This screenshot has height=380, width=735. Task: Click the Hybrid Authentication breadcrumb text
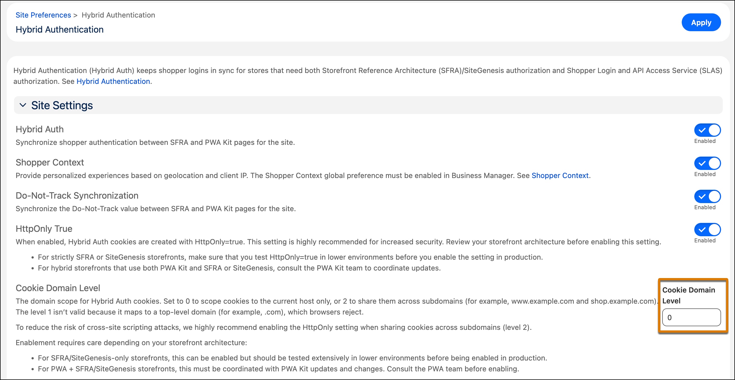click(118, 15)
